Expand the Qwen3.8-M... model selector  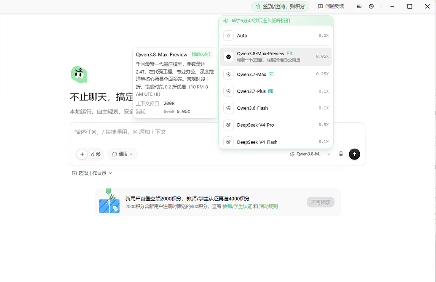click(310, 154)
